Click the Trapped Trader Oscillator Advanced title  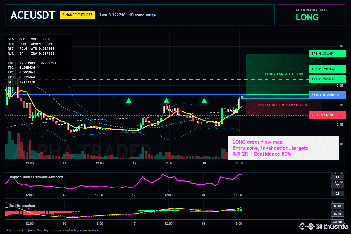pyautogui.click(x=36, y=177)
